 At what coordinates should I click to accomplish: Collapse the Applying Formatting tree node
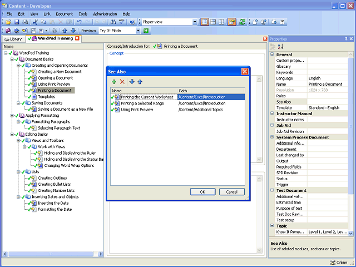12,116
